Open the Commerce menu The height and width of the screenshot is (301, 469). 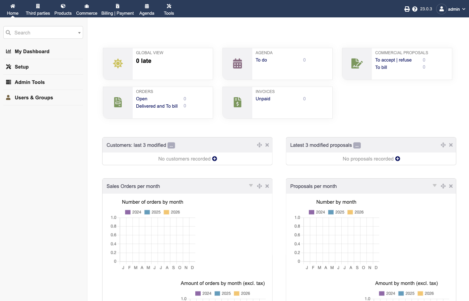tap(87, 9)
